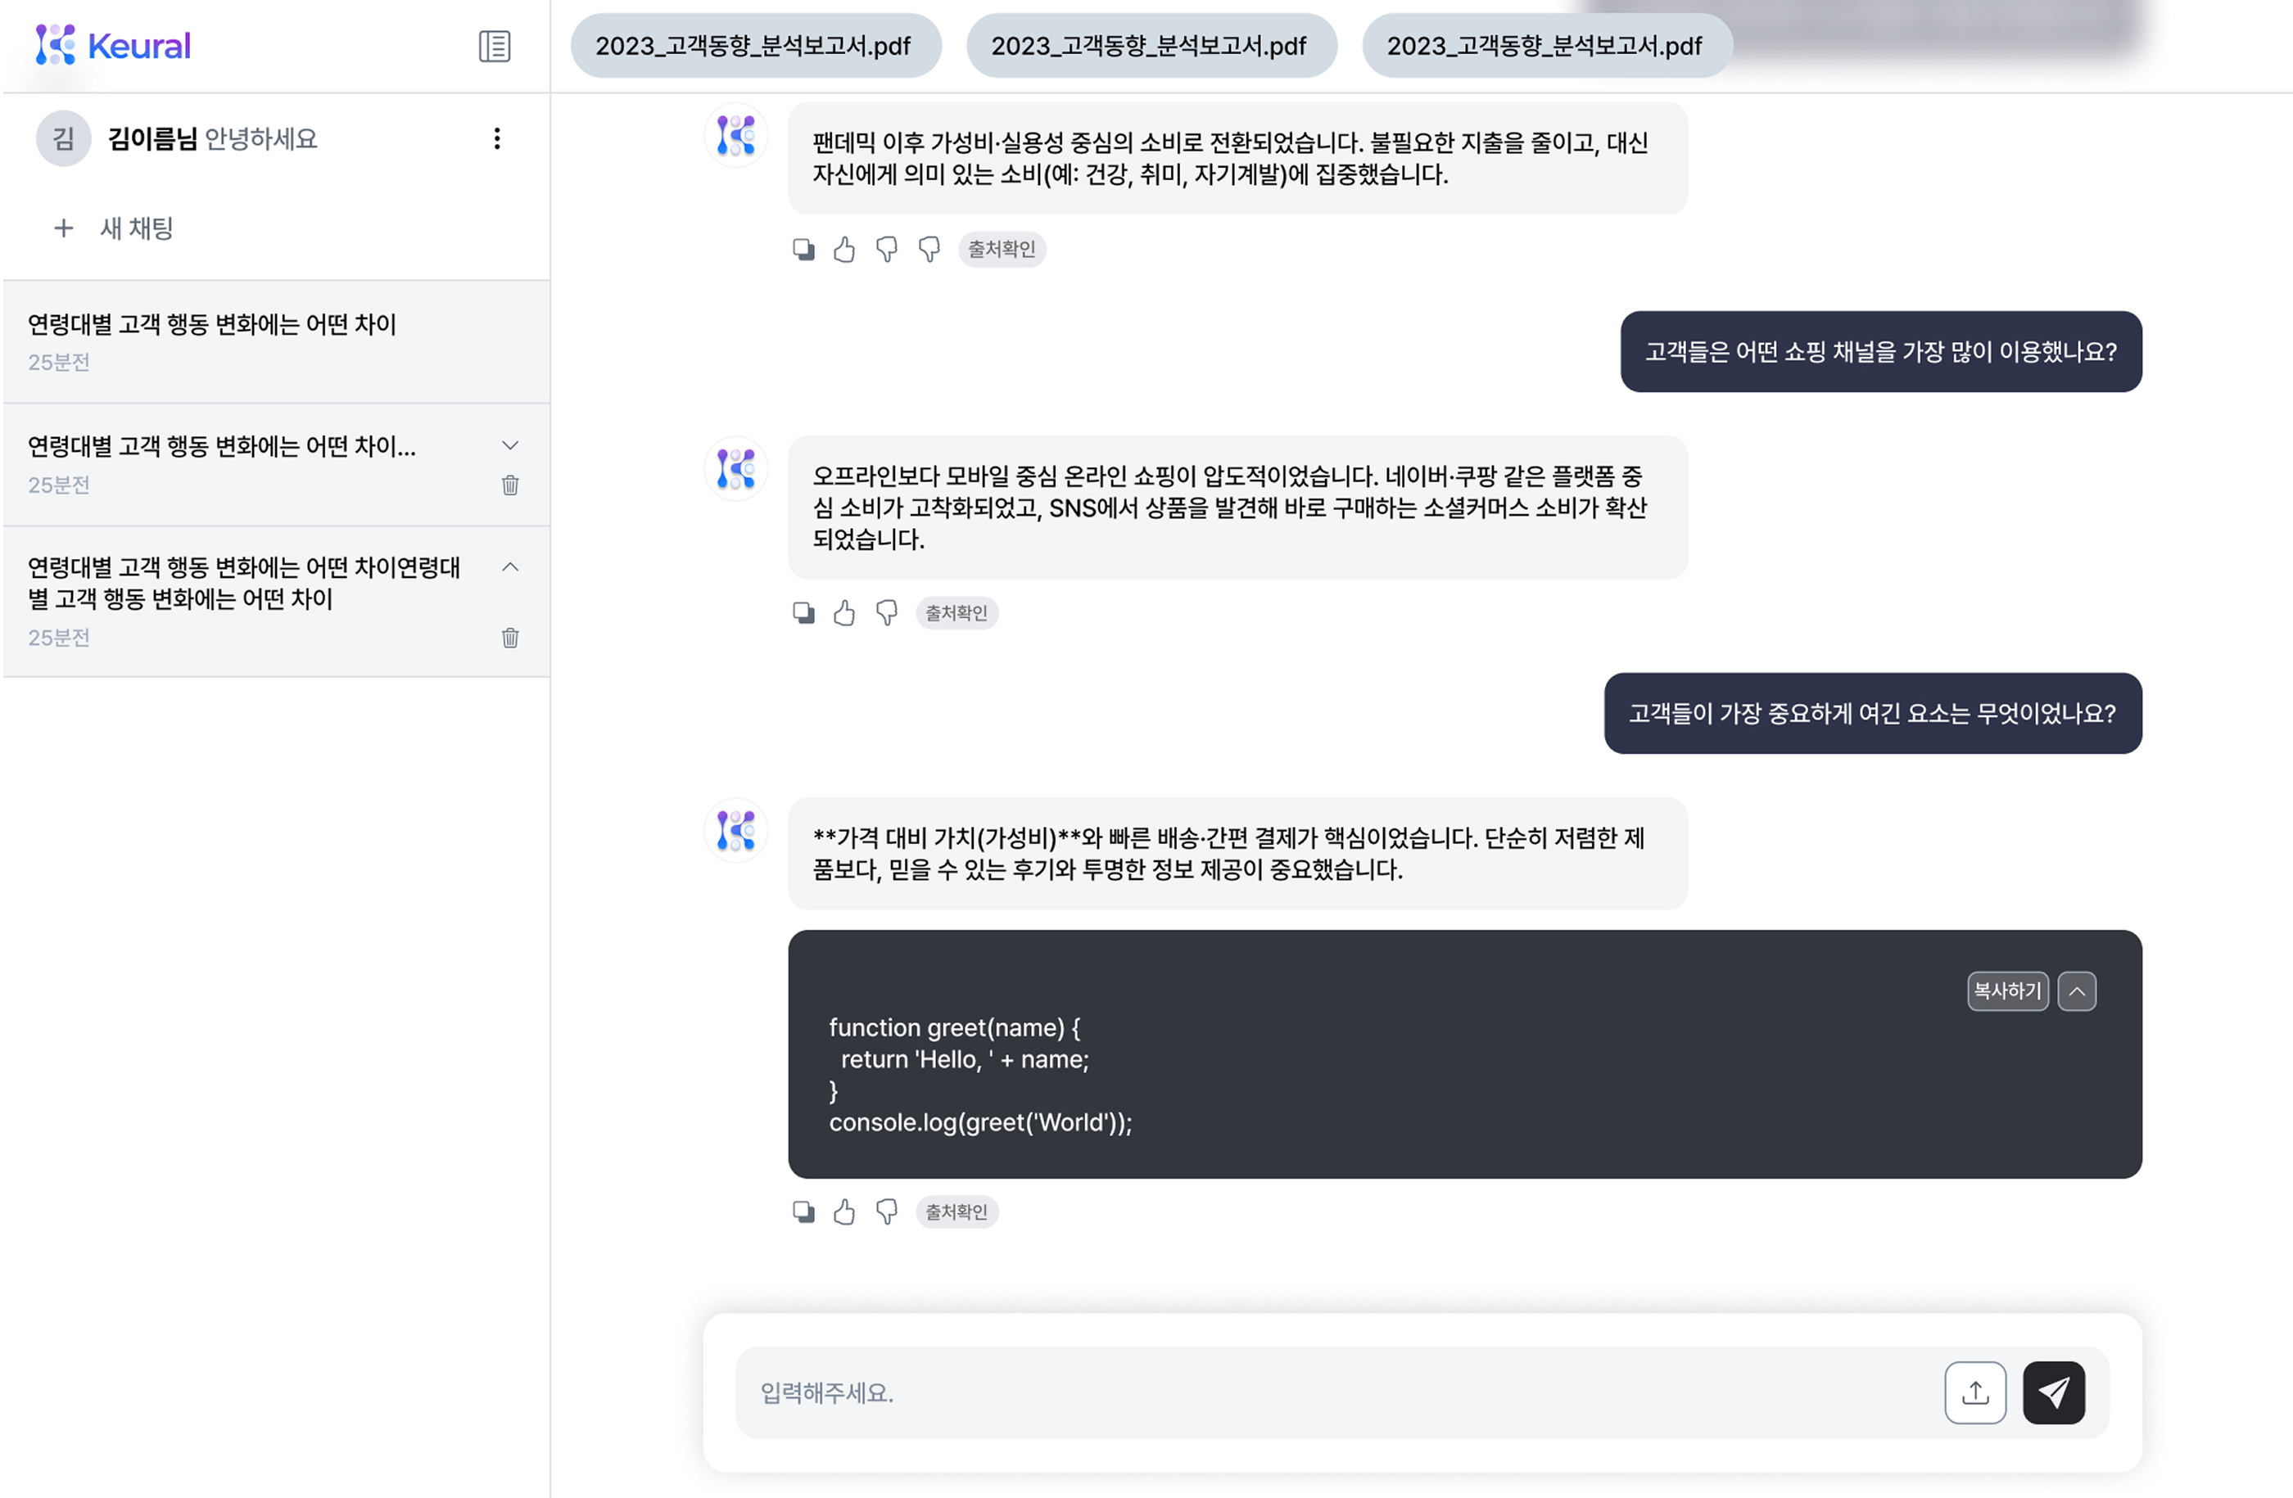Select the third 2023_고객동향_분석보고서.pdf tab
Screen dimensions: 2293x1498
click(x=1545, y=46)
